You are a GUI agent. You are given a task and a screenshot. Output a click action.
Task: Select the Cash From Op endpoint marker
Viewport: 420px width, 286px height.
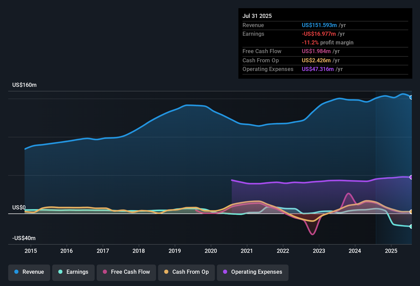pyautogui.click(x=411, y=212)
